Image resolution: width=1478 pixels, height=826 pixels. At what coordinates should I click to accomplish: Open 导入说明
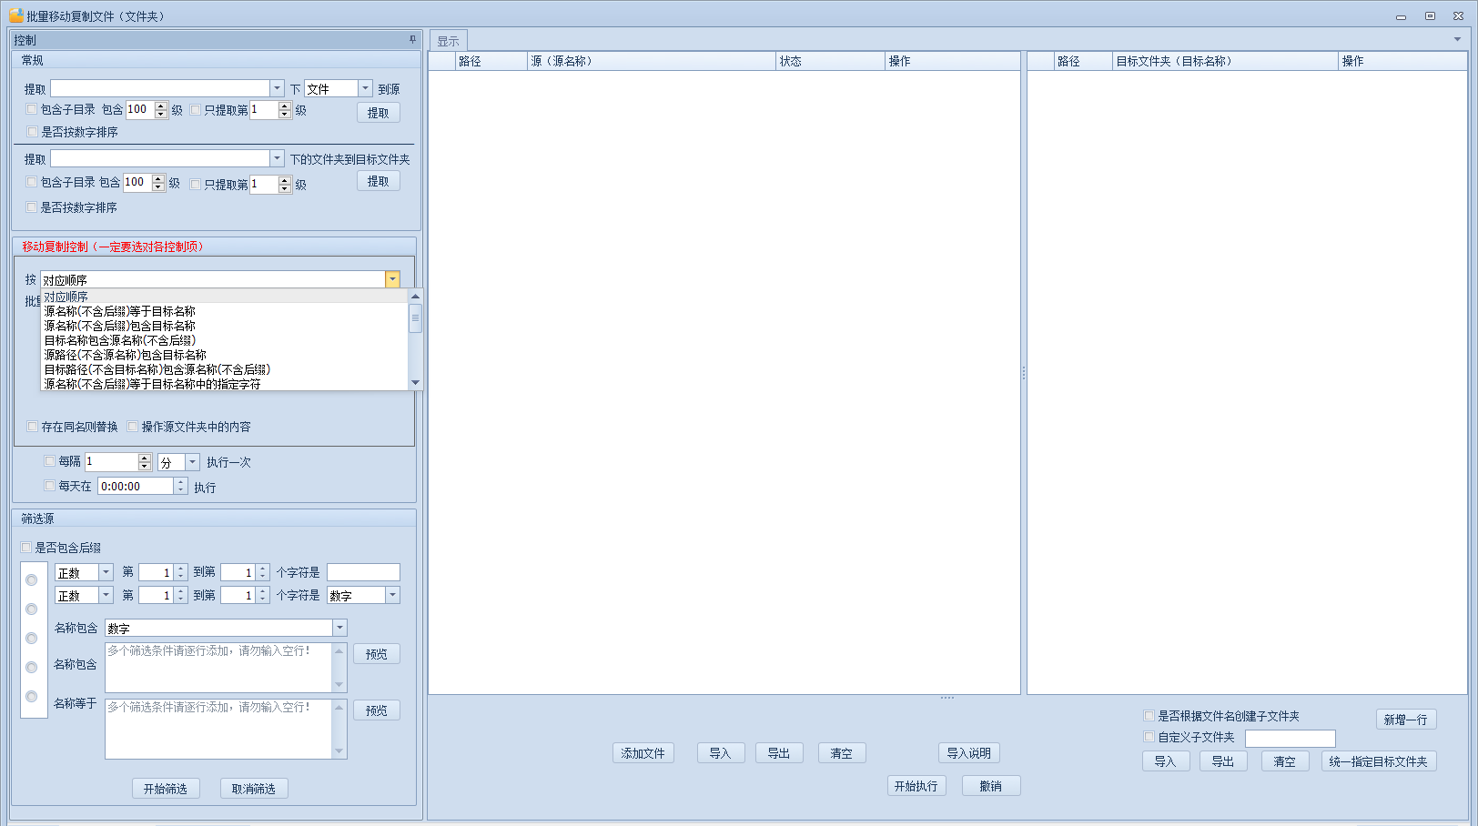969,753
